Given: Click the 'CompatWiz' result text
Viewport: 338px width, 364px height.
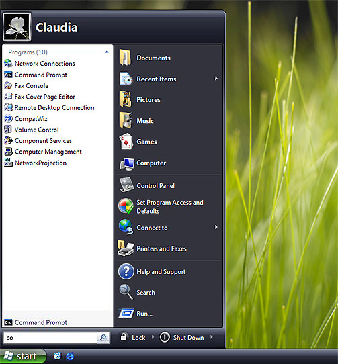Looking at the screenshot, I should point(31,119).
